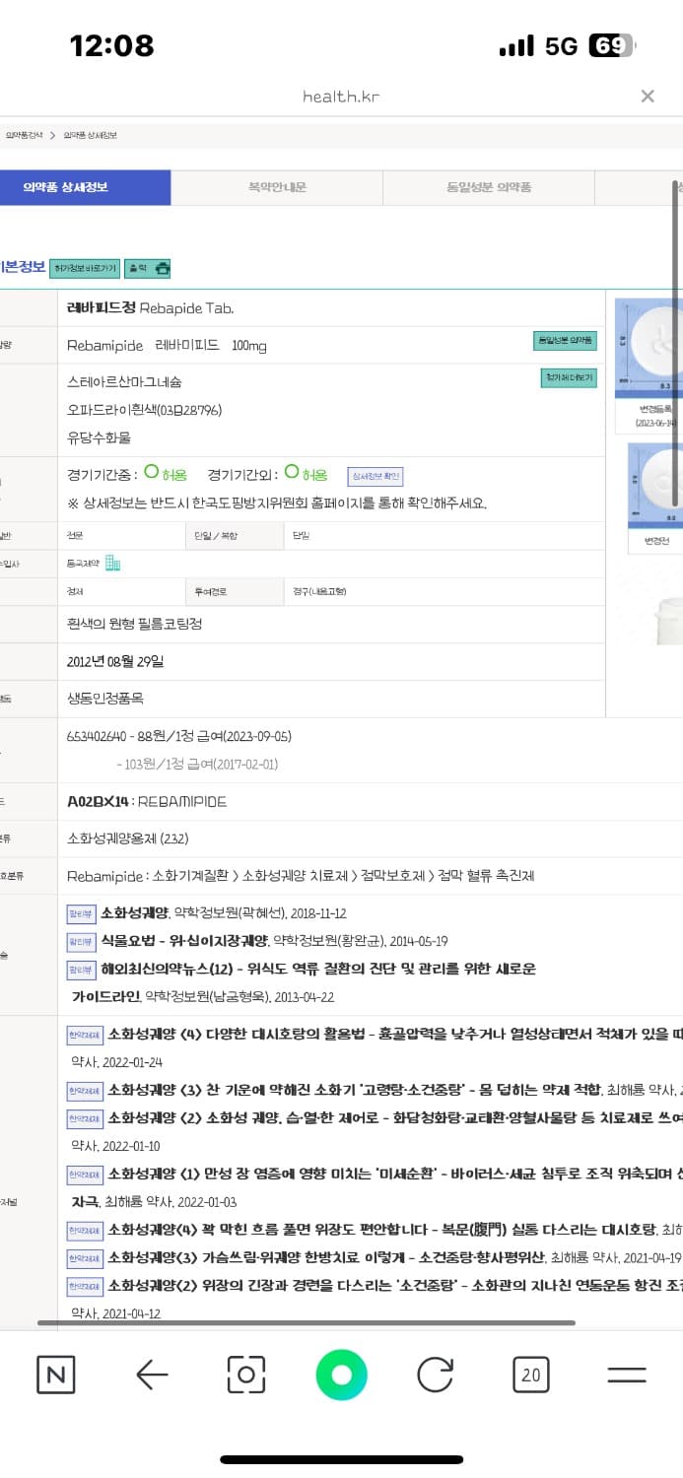The image size is (683, 1478).
Task: Open the smart lens capture icon
Action: pyautogui.click(x=246, y=1375)
